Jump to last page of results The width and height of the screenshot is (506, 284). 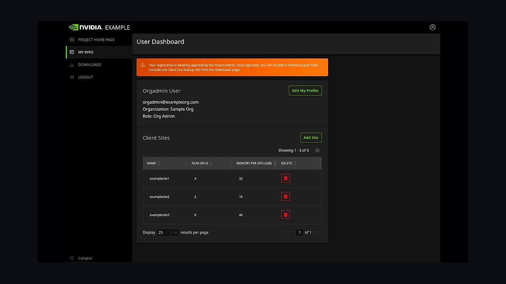coord(319,232)
